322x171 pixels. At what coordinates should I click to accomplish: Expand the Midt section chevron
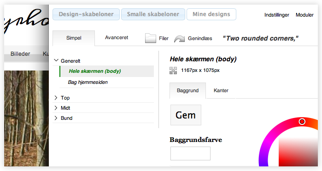56,108
